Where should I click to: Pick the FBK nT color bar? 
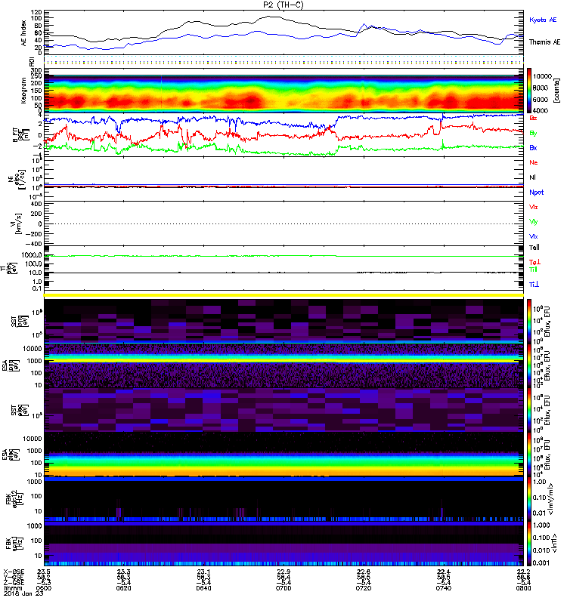[529, 543]
